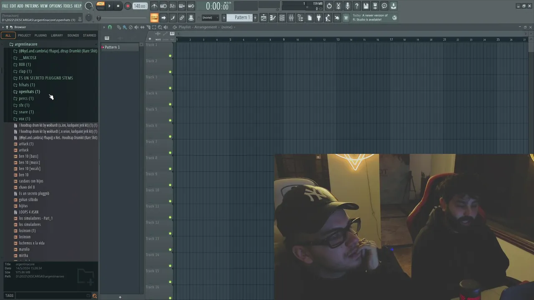Open the snap (none) dropdown

click(x=210, y=17)
